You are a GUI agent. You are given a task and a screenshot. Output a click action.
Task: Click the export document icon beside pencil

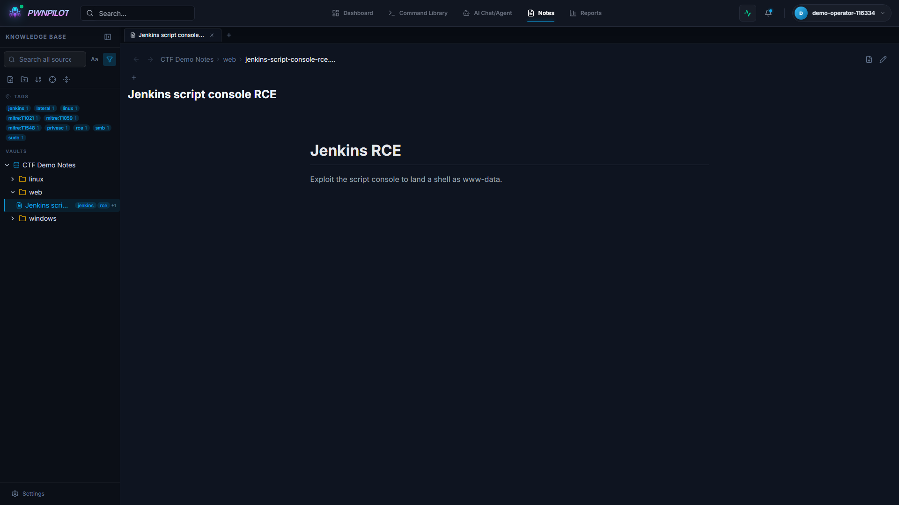[869, 59]
